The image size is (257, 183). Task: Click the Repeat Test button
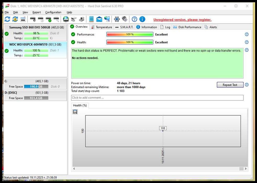coord(230,85)
